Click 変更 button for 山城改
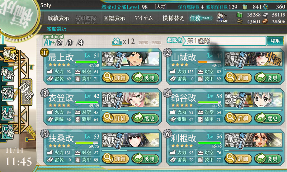 pos(268,78)
